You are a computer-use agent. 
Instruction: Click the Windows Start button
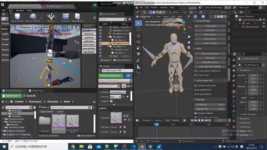pyautogui.click(x=4, y=146)
